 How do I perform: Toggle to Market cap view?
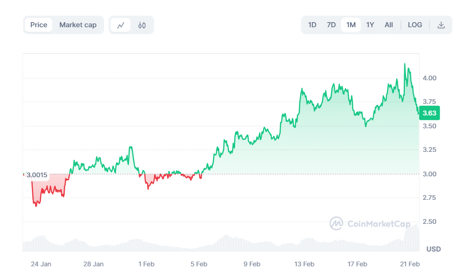pos(78,25)
